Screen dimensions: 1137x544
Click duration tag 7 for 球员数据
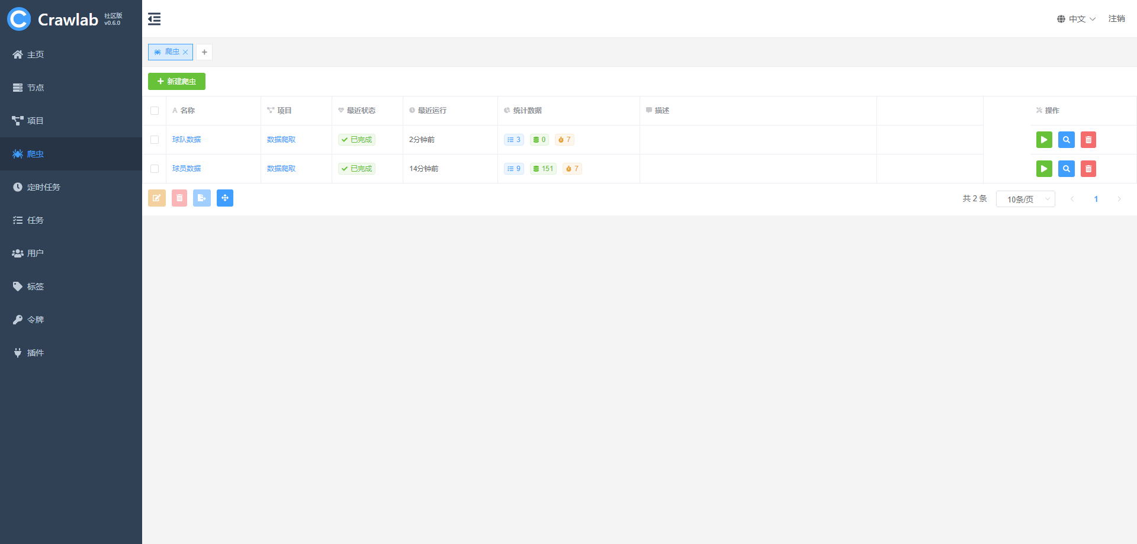click(572, 169)
